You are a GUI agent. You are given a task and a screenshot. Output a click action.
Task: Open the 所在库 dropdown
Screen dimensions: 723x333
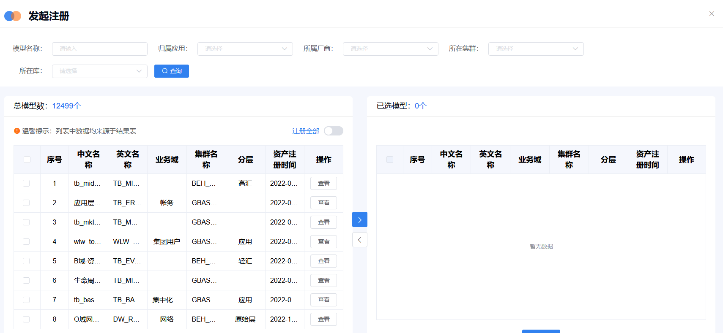coord(100,71)
